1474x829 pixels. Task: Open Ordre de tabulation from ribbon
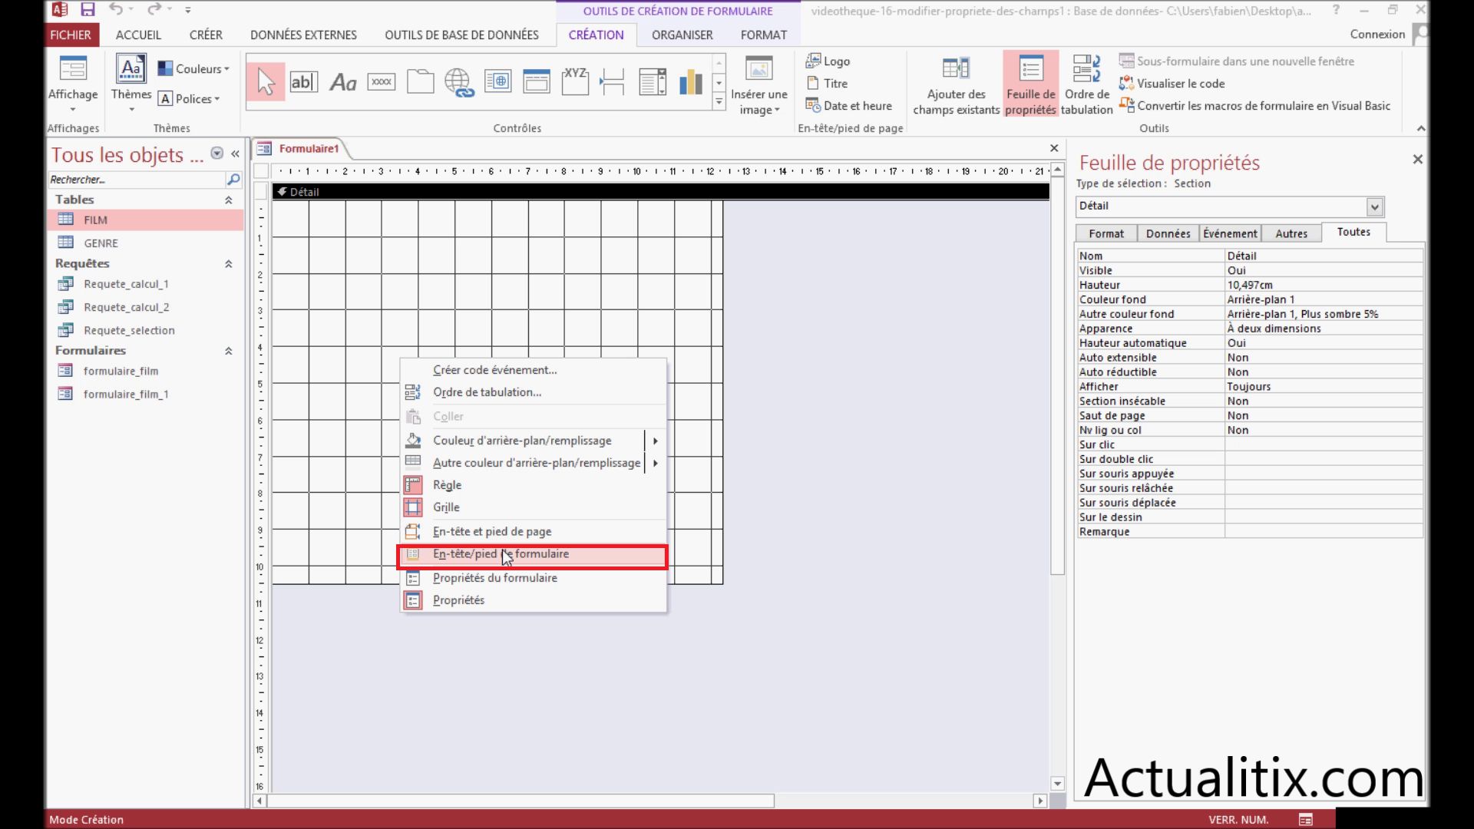tap(1086, 85)
